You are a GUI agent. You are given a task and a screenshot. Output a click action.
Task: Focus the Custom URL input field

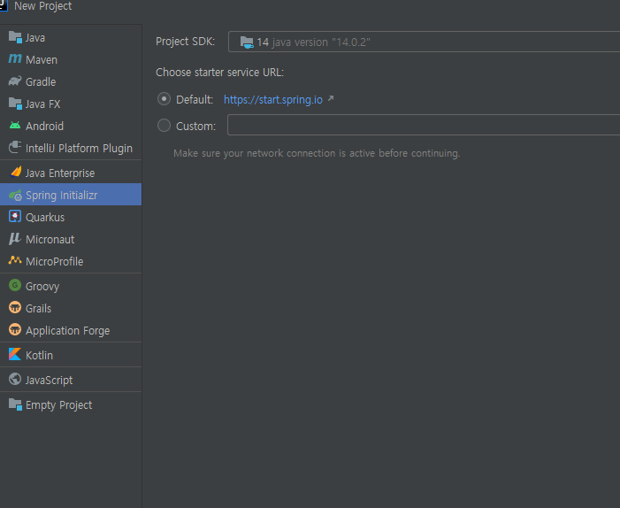(424, 125)
